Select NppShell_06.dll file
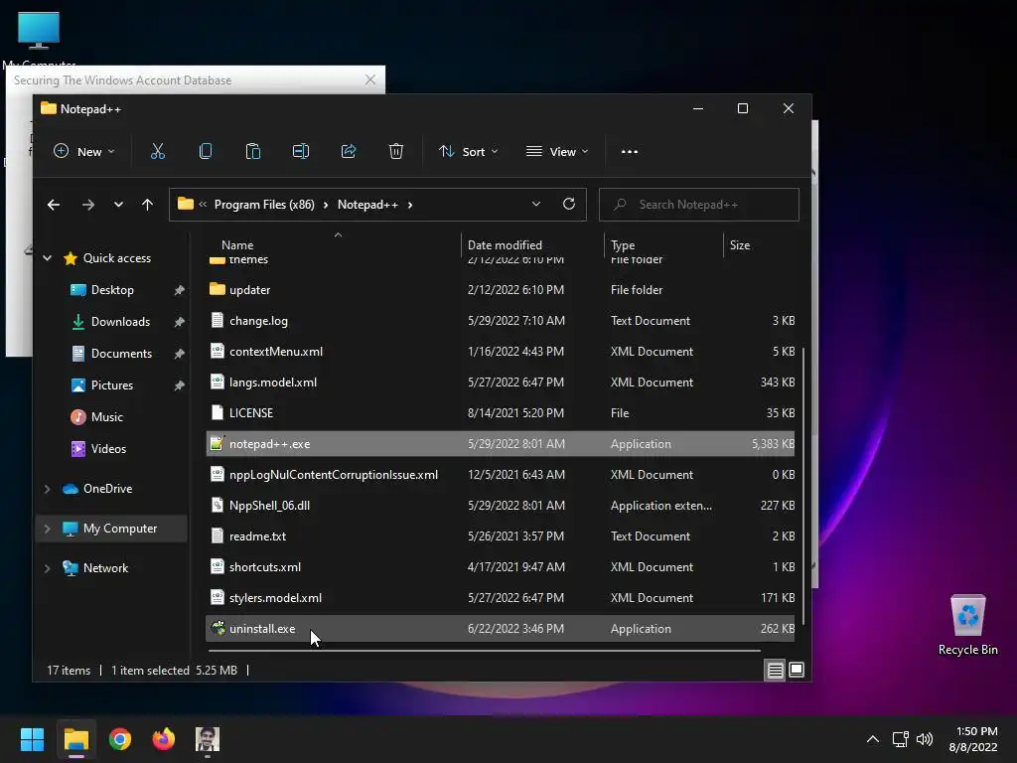1017x763 pixels. [x=501, y=506]
